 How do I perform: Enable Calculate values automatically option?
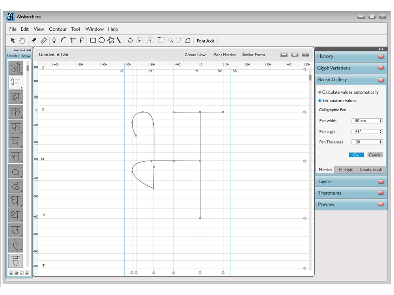pyautogui.click(x=348, y=92)
